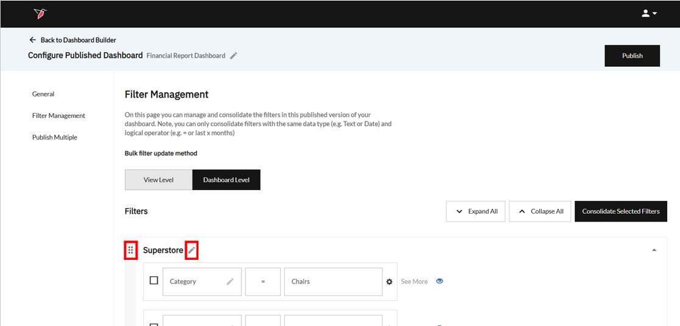
Task: Open Category filter settings gear
Action: 389,282
